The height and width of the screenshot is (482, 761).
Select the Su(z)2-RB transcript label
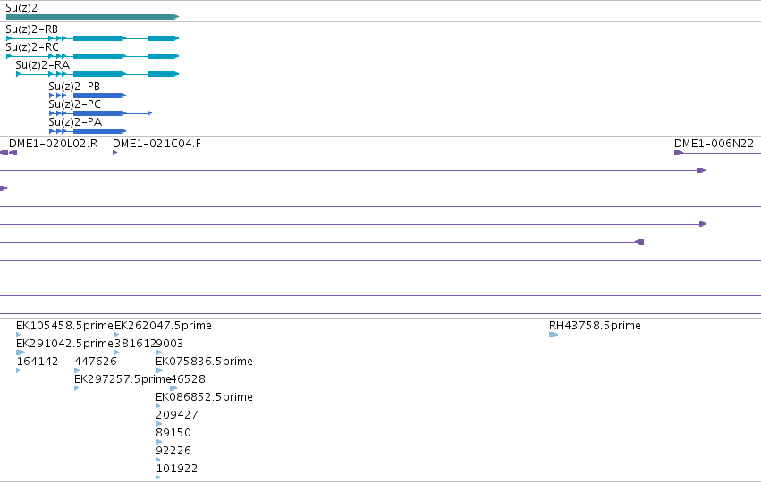[31, 29]
